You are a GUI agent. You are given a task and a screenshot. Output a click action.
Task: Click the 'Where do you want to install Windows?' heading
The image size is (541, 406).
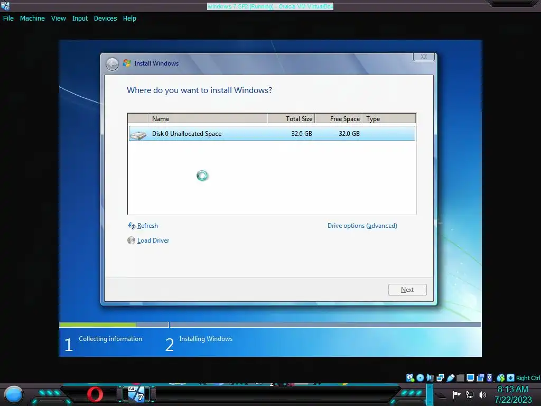tap(199, 90)
